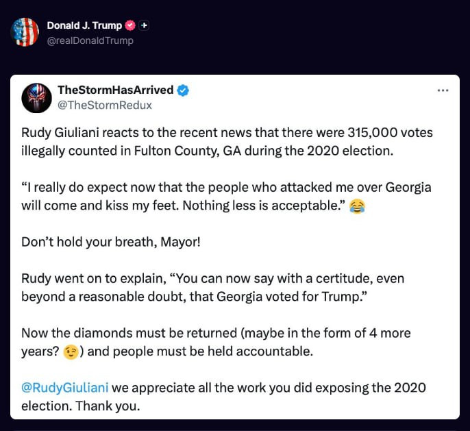
Task: Open the @TheStormRedux handle
Action: pyautogui.click(x=105, y=105)
